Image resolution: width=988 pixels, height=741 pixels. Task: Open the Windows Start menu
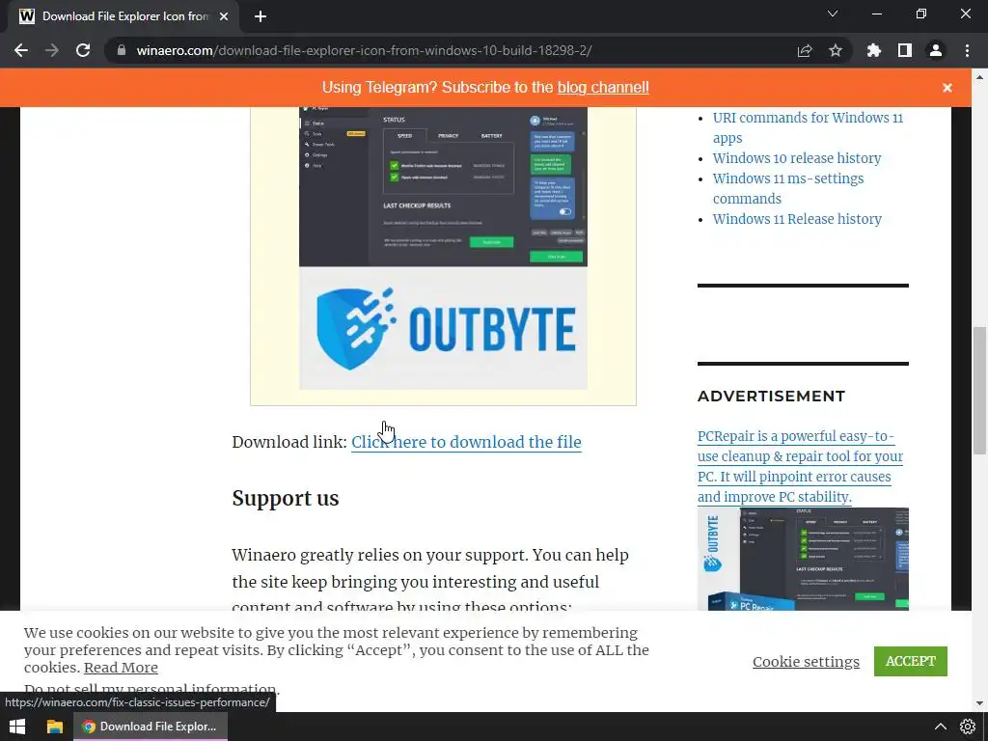click(17, 727)
